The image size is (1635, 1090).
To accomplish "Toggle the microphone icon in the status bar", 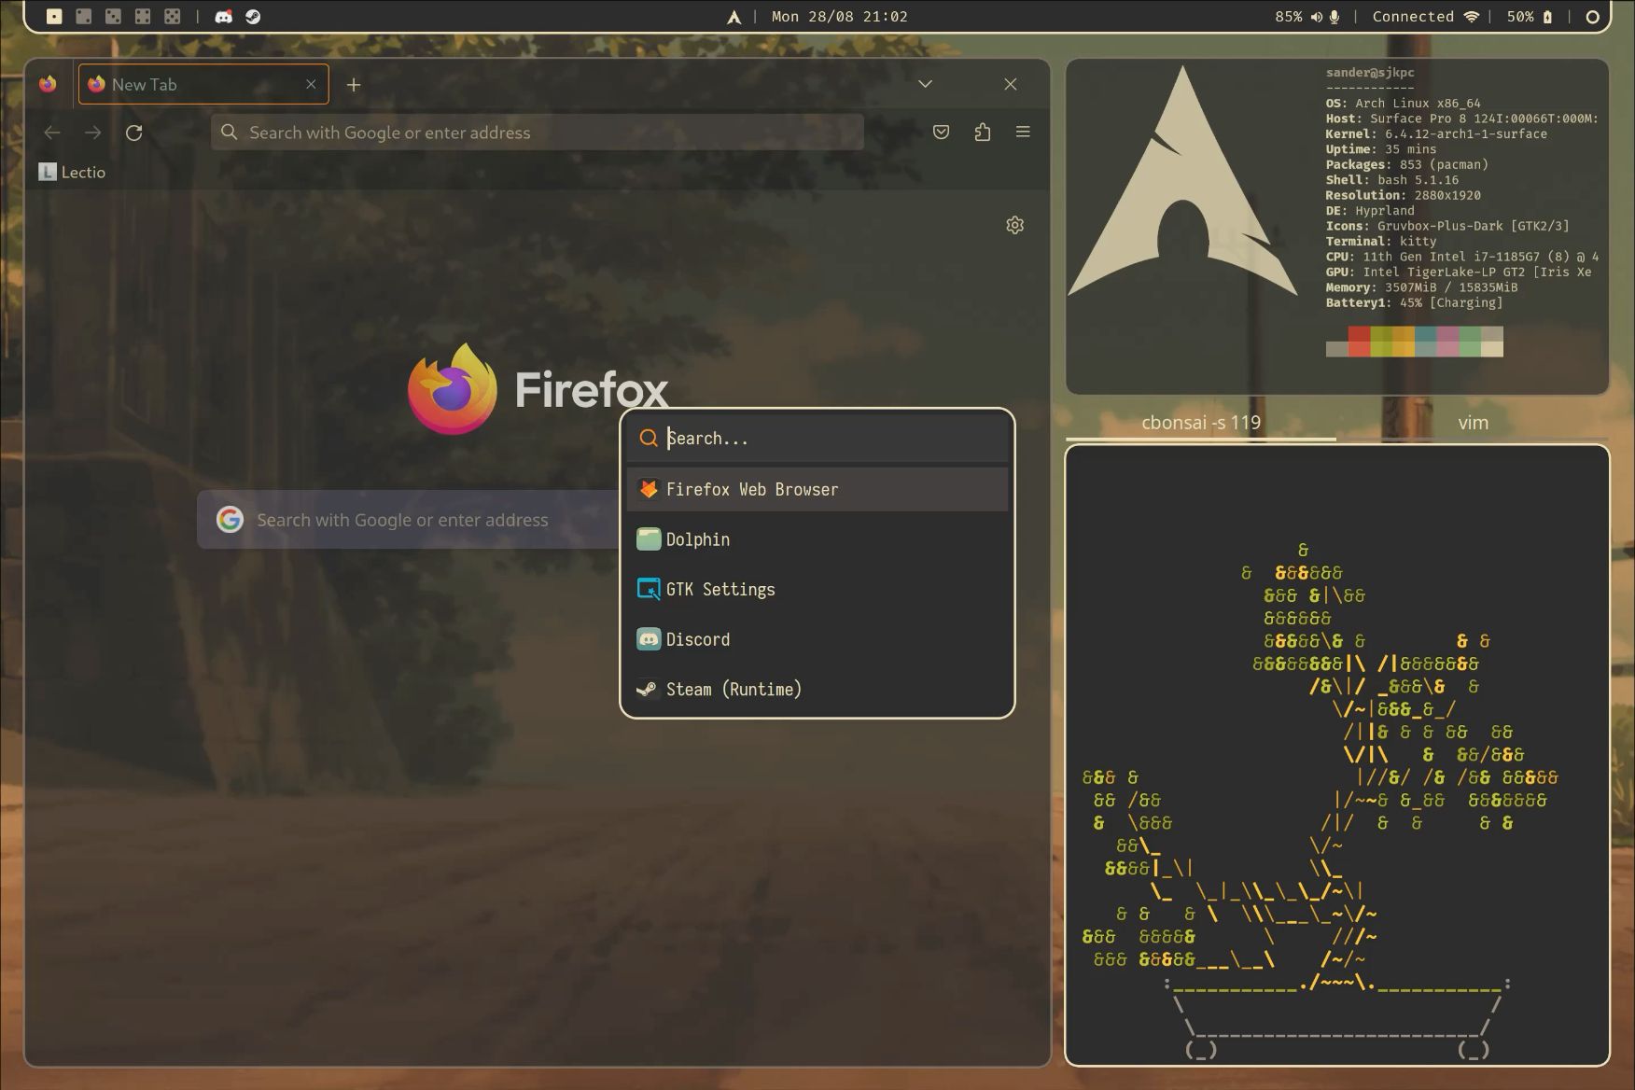I will click(x=1335, y=17).
